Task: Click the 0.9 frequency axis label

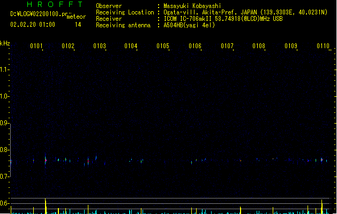Action: coord(4,123)
